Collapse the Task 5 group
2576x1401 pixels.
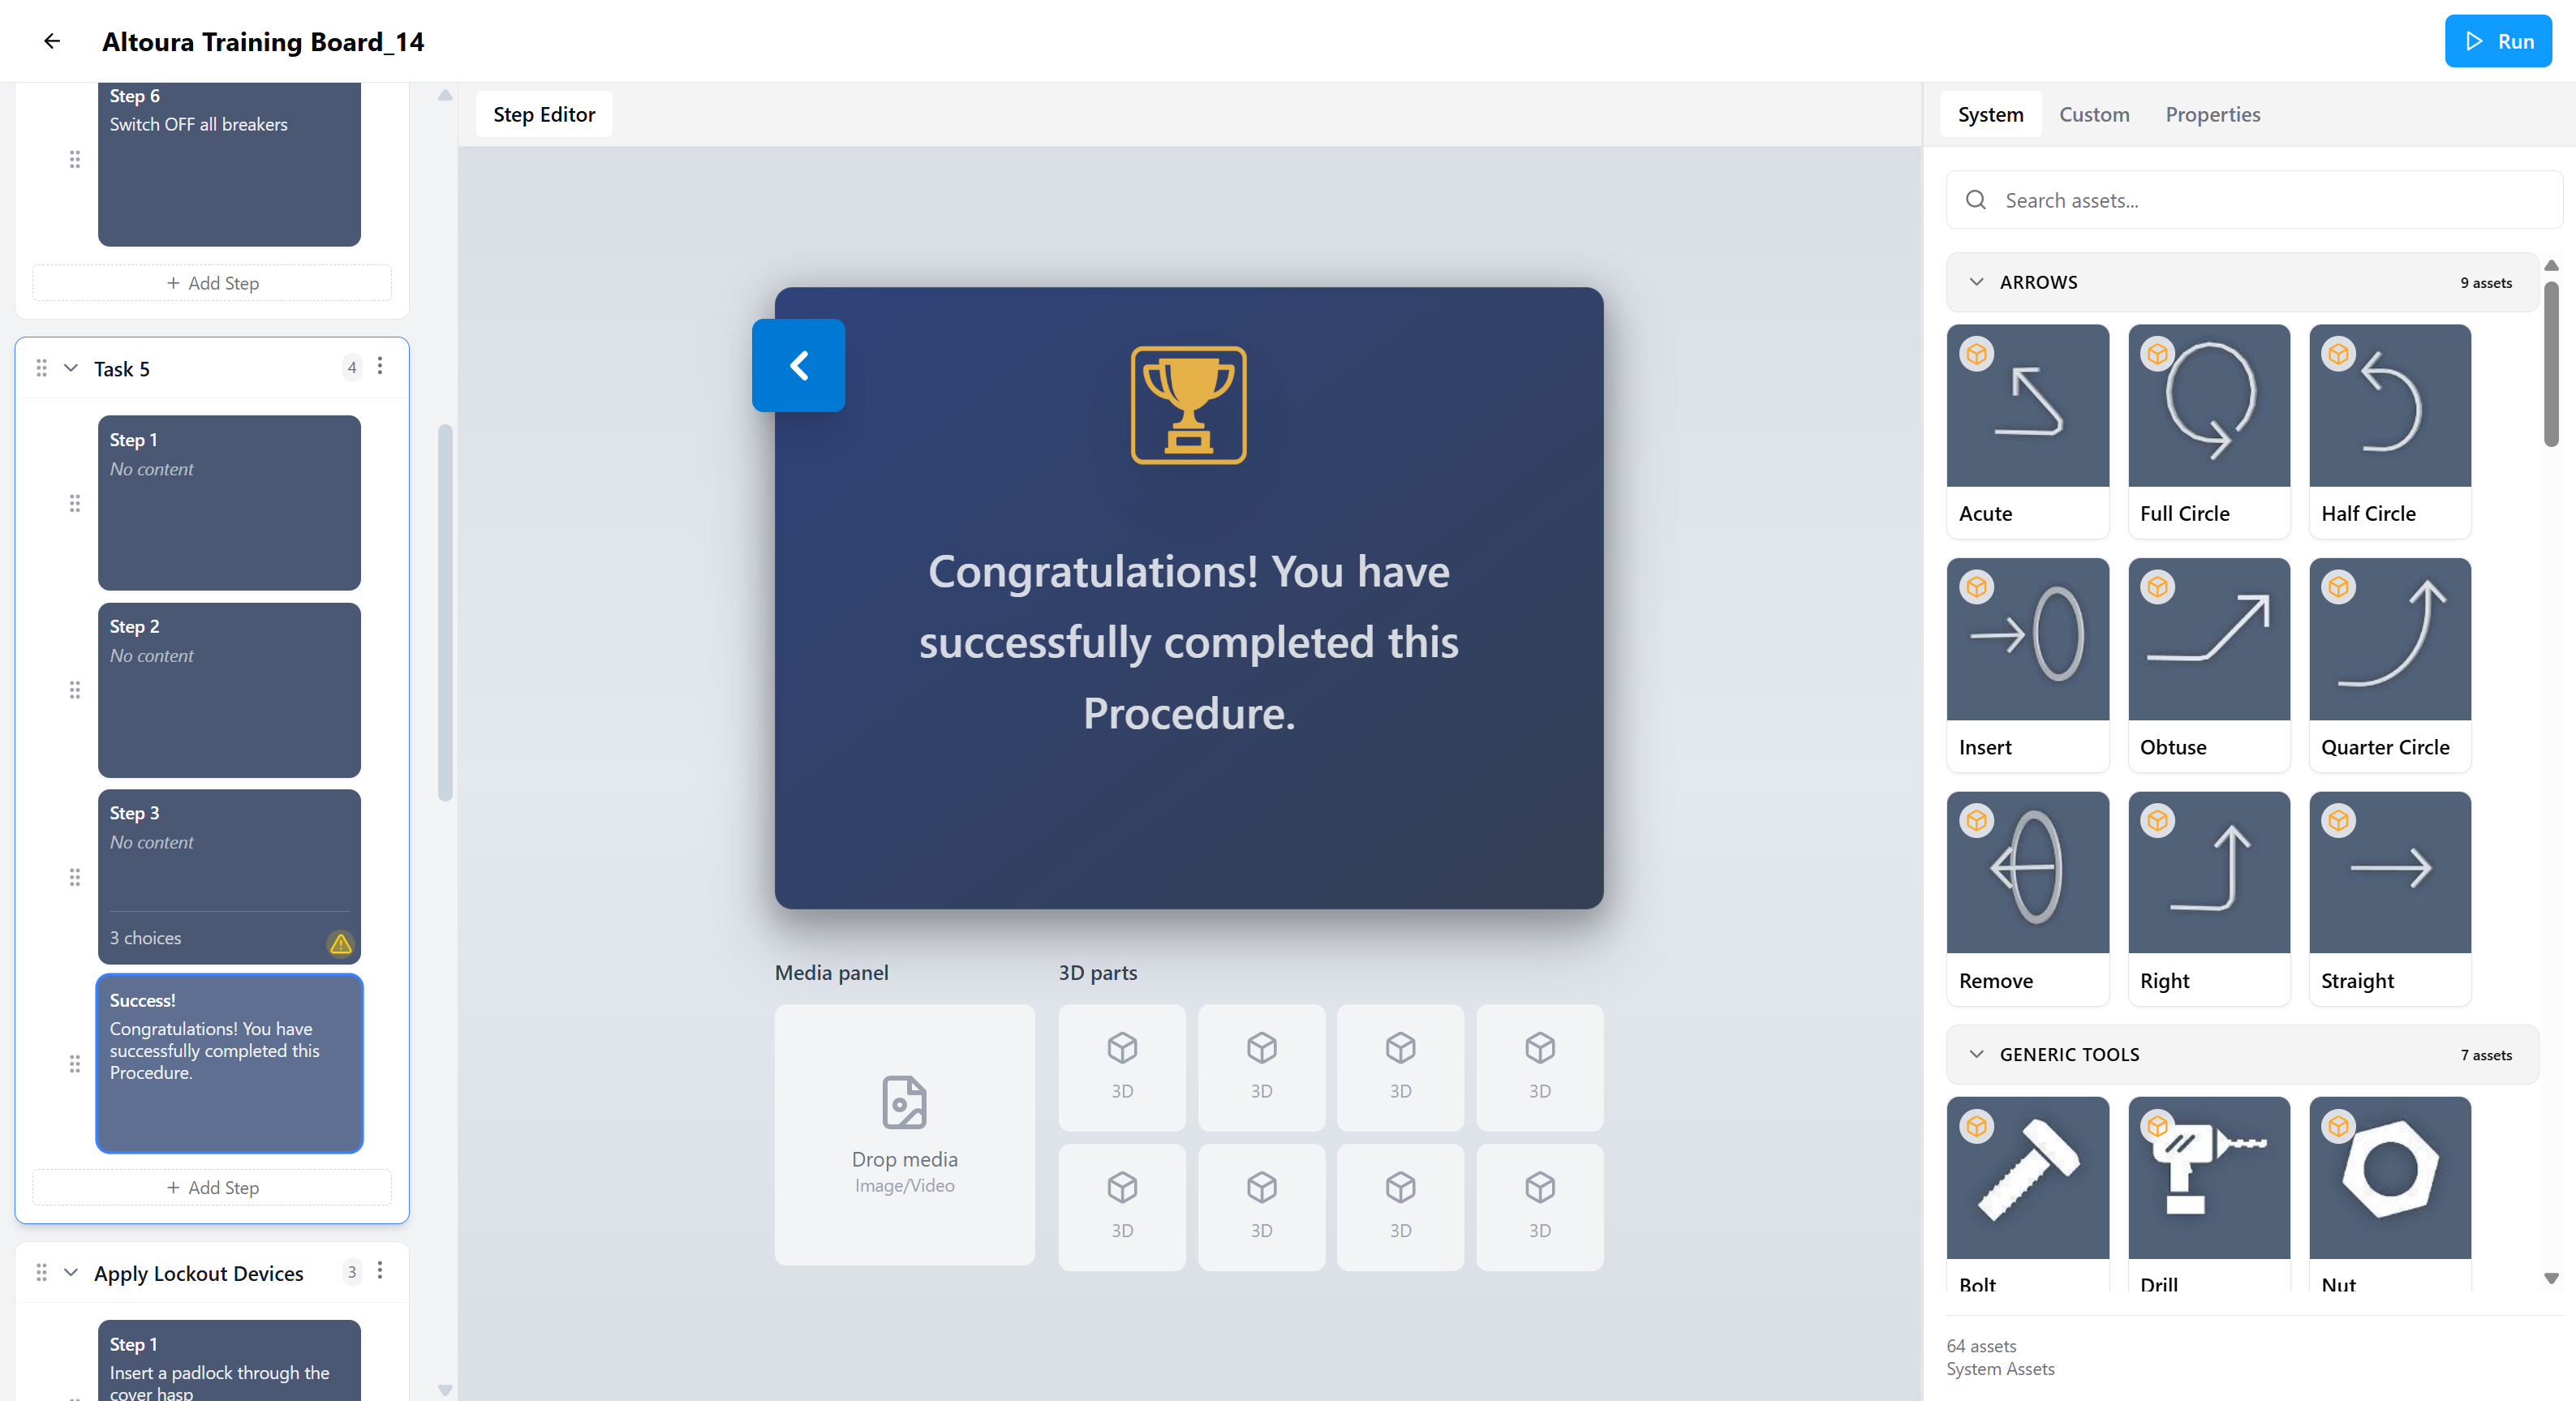71,368
